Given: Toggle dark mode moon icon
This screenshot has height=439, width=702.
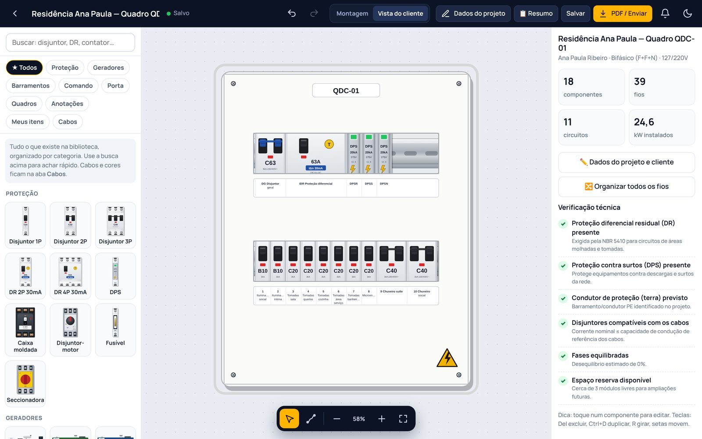Looking at the screenshot, I should (x=688, y=14).
